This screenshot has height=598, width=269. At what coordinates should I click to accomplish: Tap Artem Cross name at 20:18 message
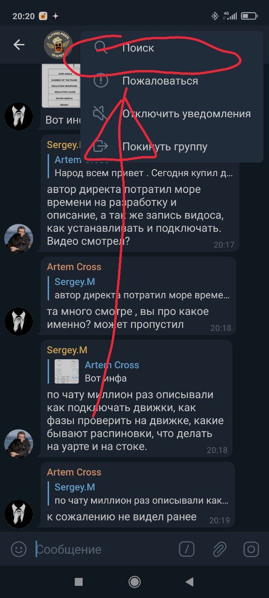pyautogui.click(x=74, y=267)
